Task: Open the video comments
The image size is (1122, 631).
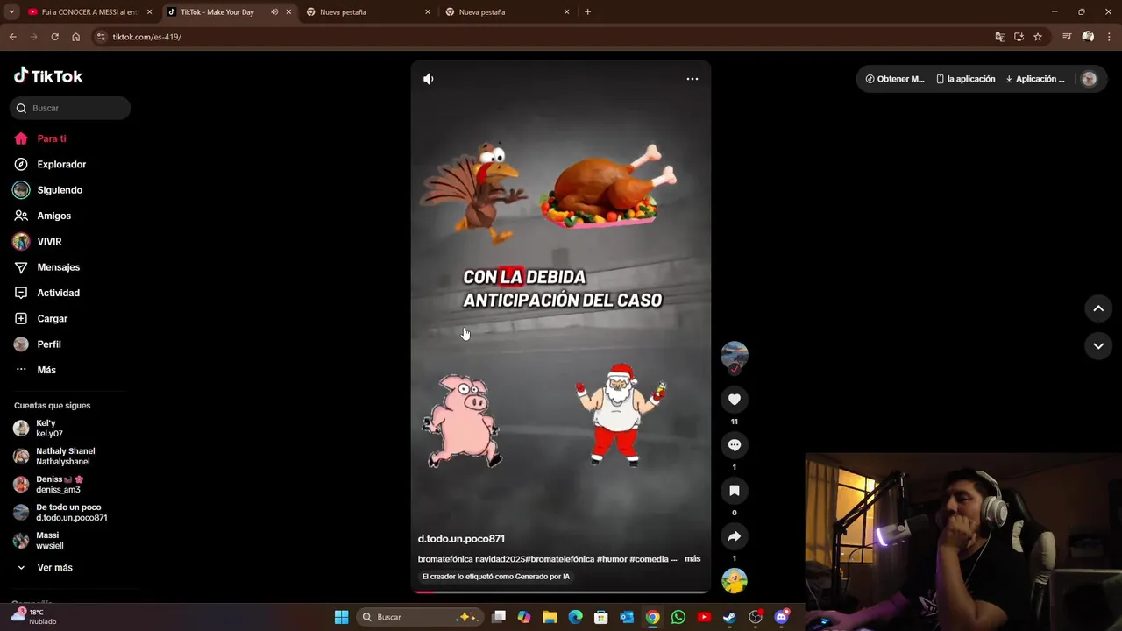Action: point(735,445)
